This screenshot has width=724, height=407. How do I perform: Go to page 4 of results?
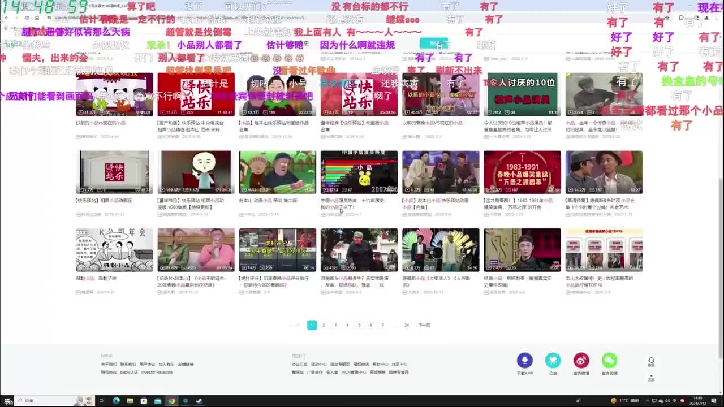[x=347, y=325]
